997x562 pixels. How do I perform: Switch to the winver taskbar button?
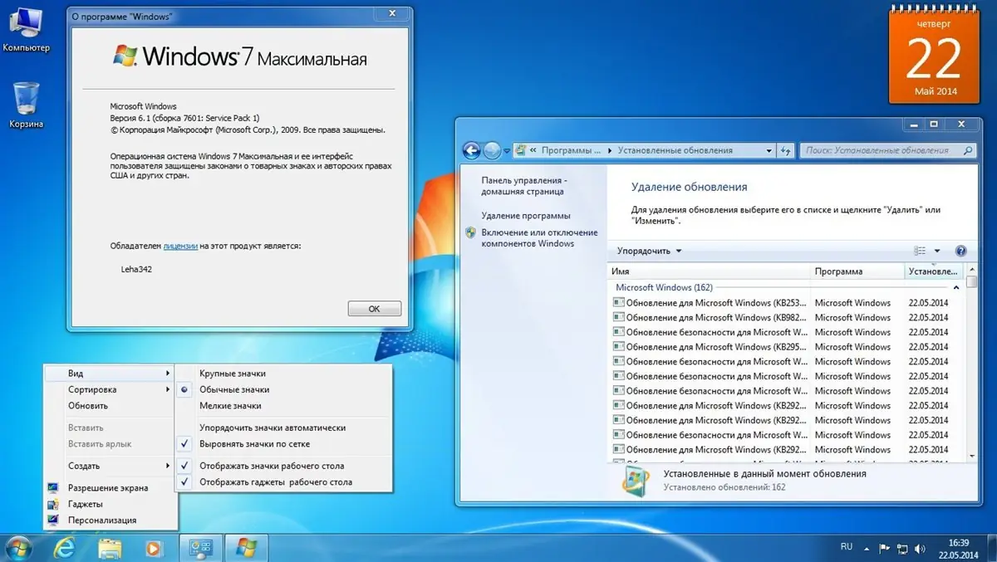coord(247,547)
